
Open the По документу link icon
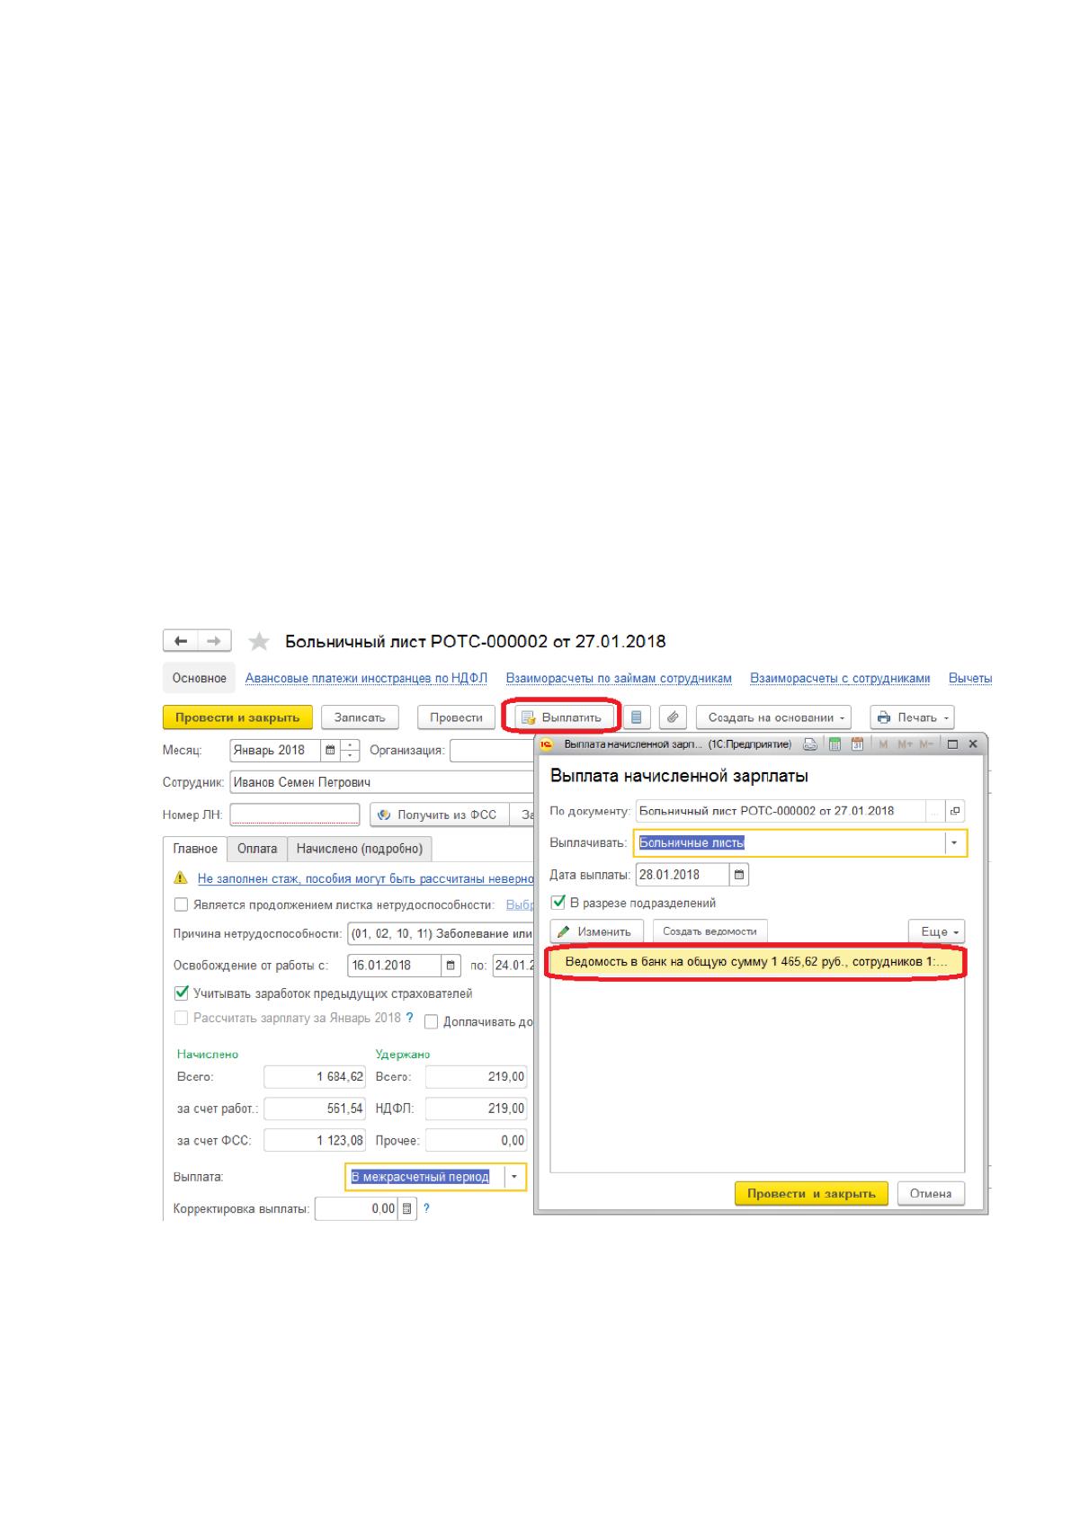[955, 811]
